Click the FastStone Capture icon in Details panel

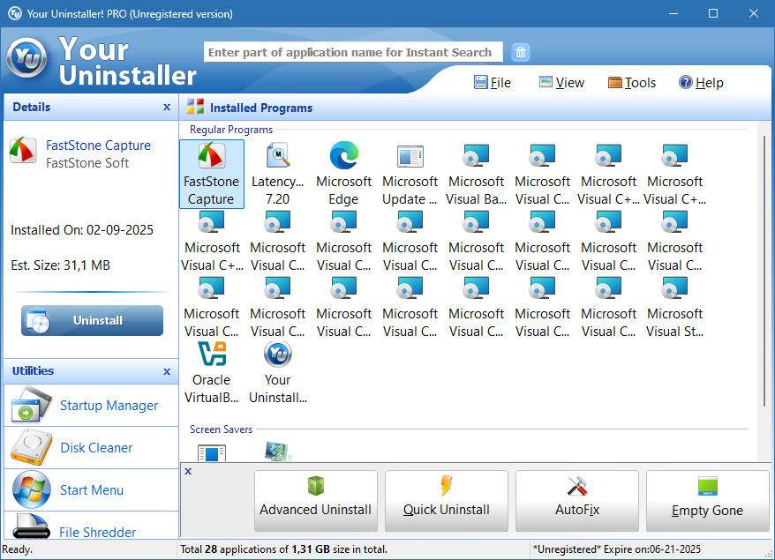tap(23, 150)
